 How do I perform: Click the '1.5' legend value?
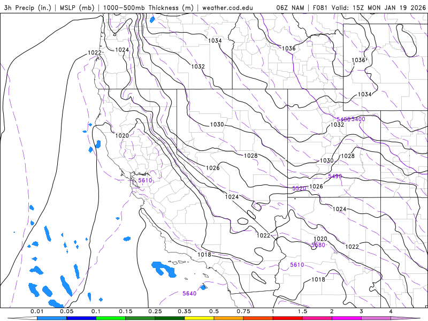pos(302,311)
